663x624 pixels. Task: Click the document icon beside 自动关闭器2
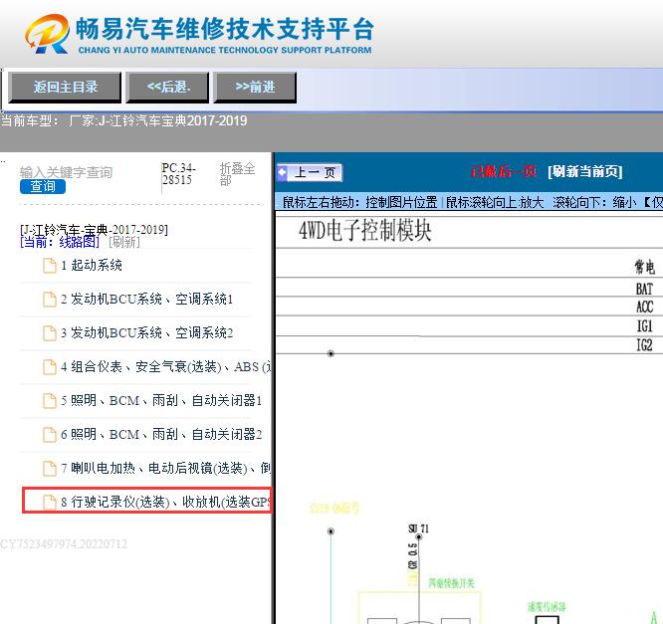point(50,435)
